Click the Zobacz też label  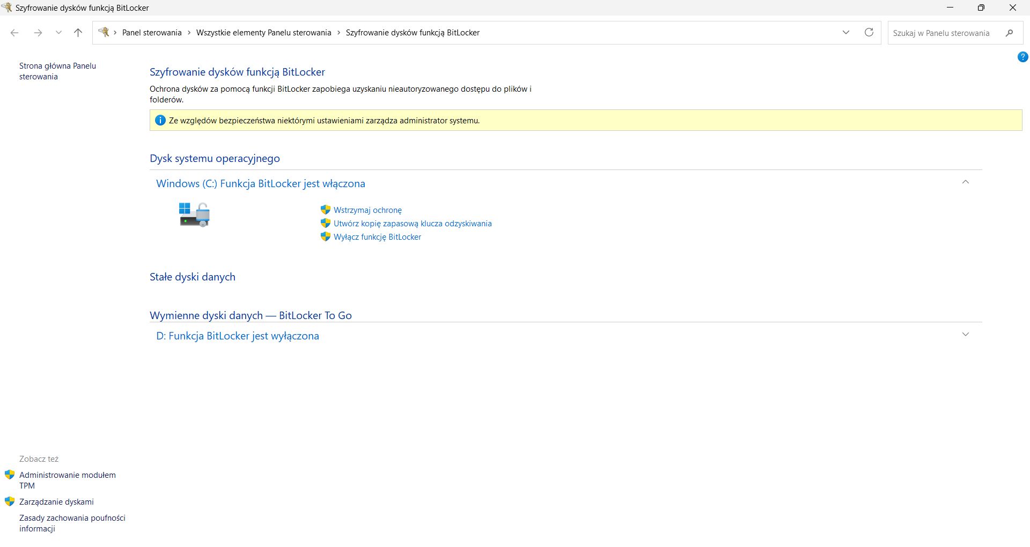tap(39, 459)
